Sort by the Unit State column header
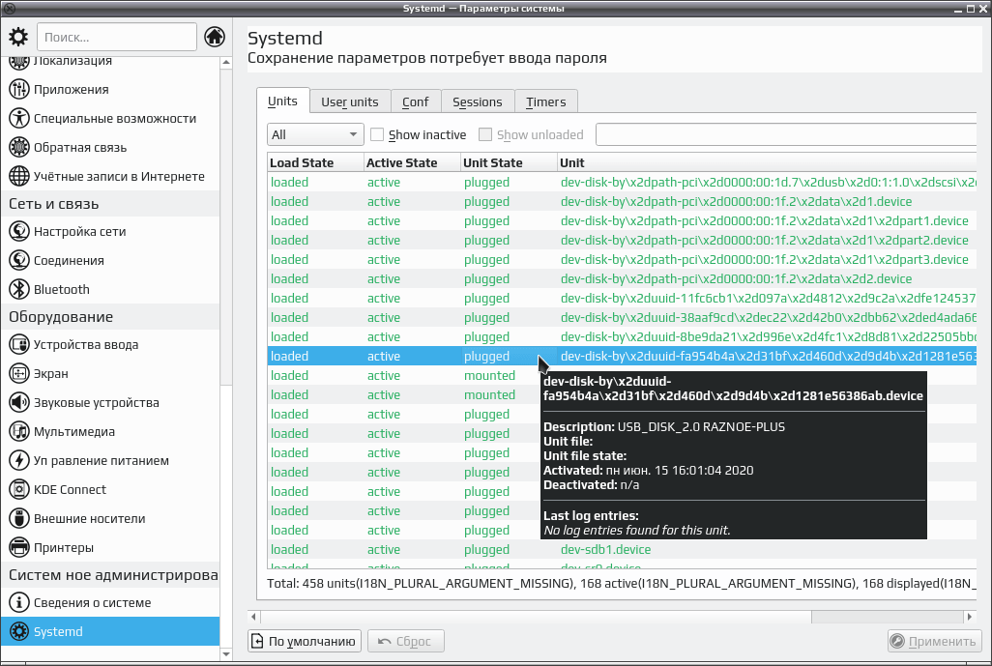 [x=509, y=162]
